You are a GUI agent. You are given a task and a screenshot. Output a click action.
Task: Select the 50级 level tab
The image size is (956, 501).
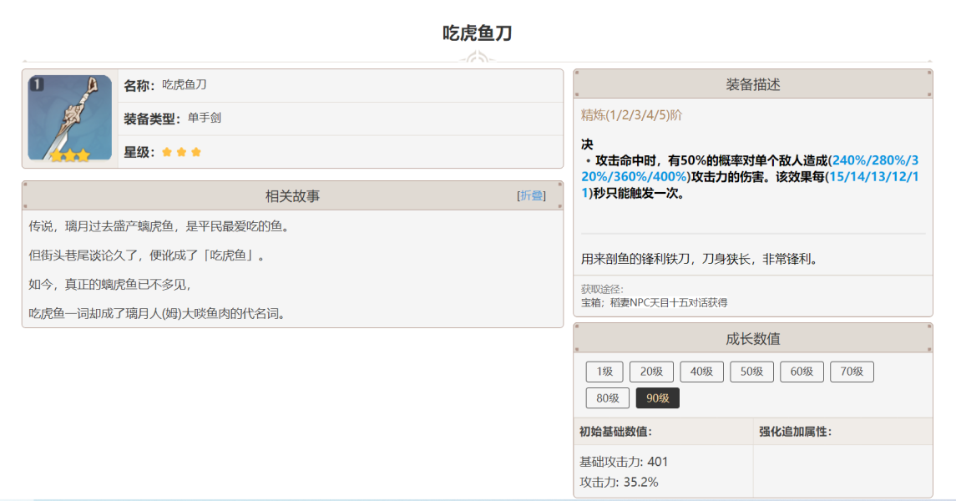tap(751, 372)
